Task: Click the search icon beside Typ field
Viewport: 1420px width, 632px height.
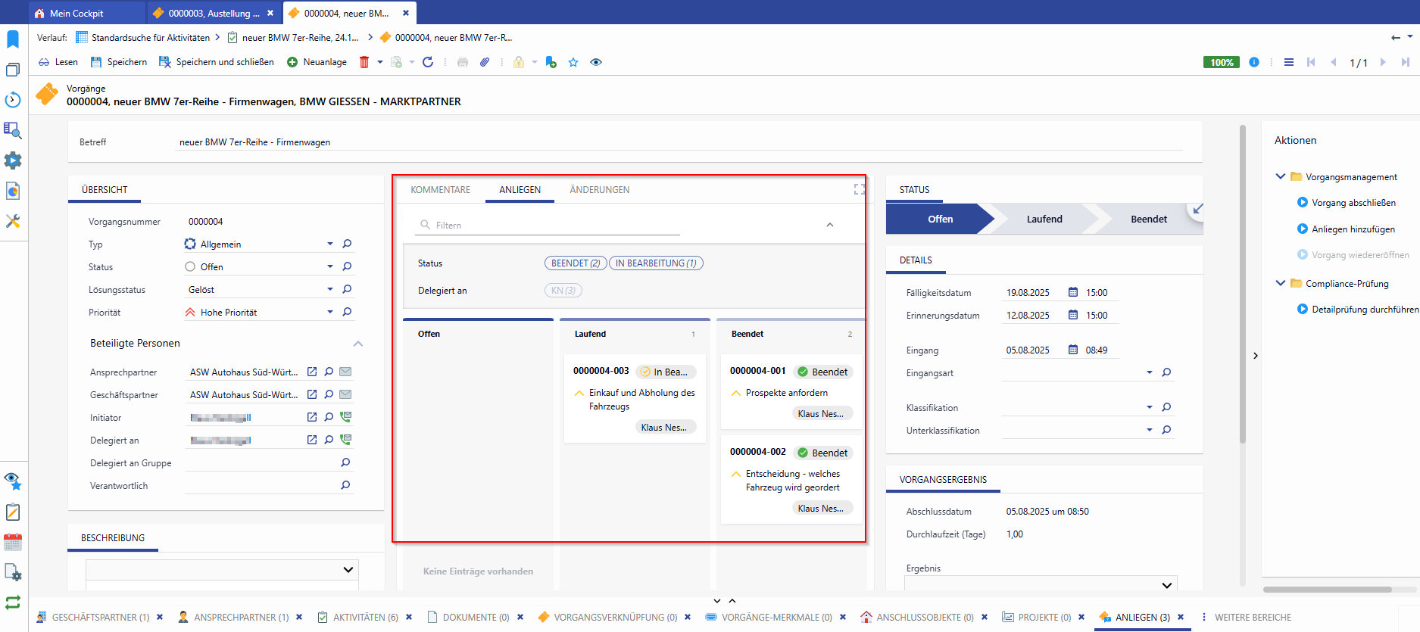Action: pos(347,244)
